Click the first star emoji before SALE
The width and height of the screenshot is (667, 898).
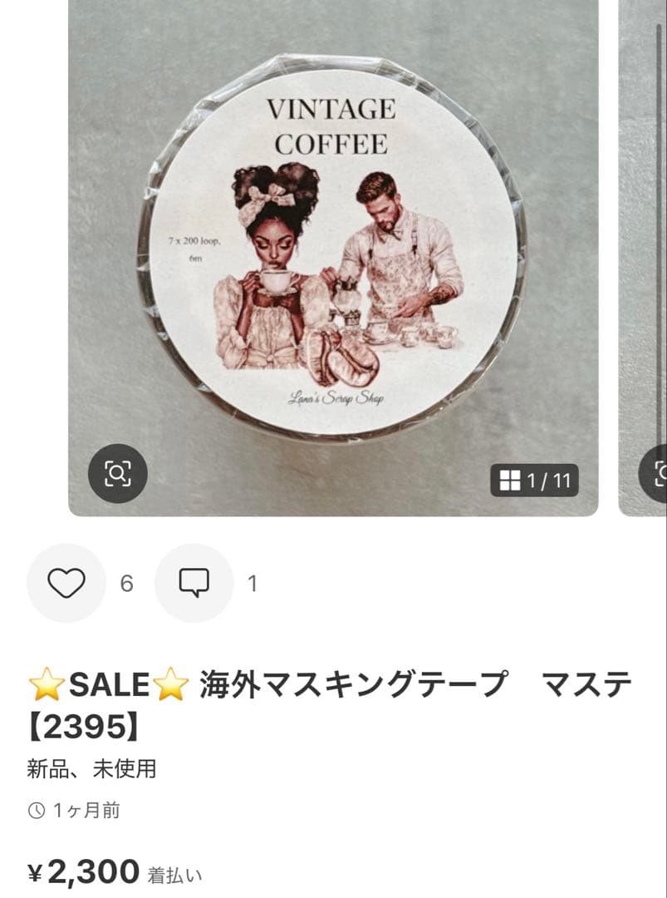(x=47, y=684)
